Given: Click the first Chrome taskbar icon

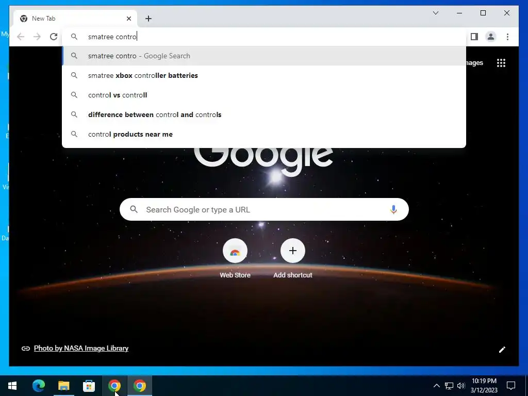Looking at the screenshot, I should (114, 386).
